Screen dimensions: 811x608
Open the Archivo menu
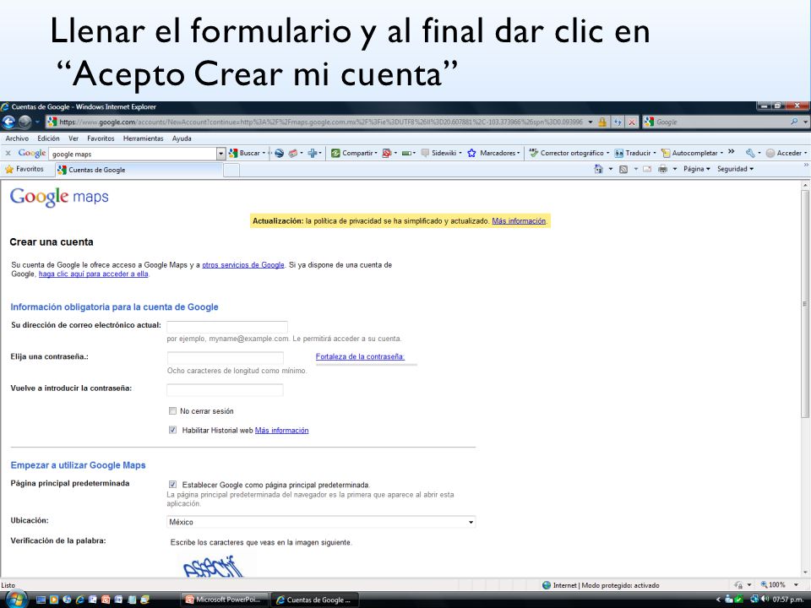tap(17, 138)
